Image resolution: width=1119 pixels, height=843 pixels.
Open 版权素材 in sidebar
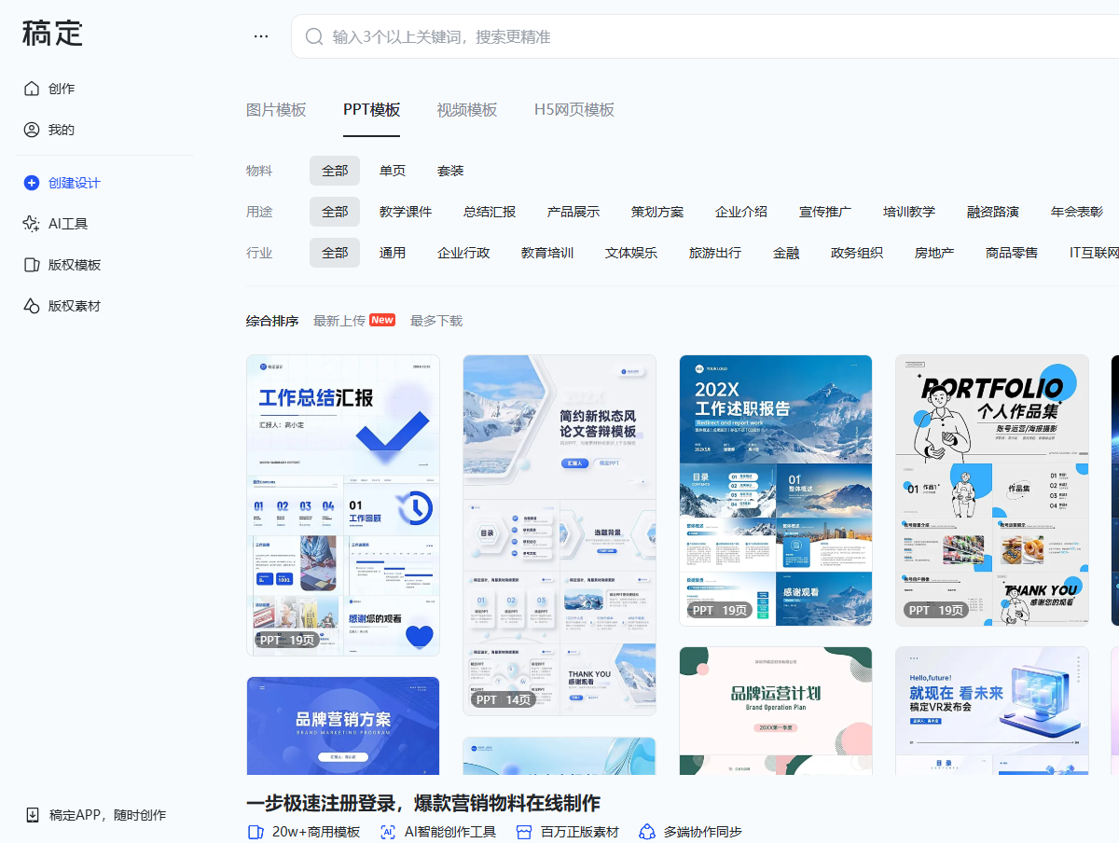tap(74, 306)
